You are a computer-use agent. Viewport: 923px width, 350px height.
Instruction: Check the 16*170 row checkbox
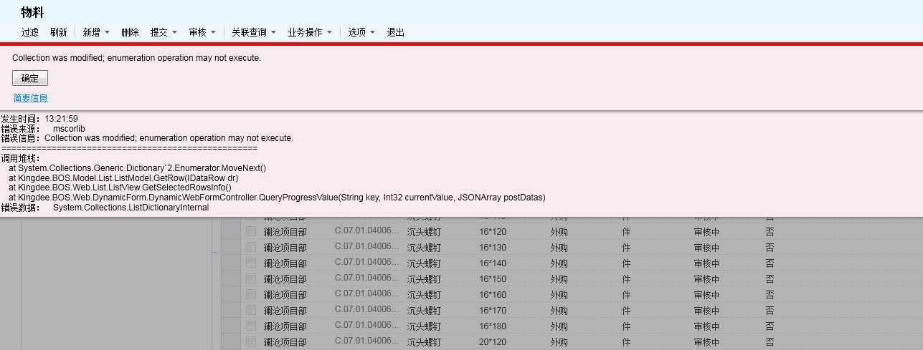251,310
